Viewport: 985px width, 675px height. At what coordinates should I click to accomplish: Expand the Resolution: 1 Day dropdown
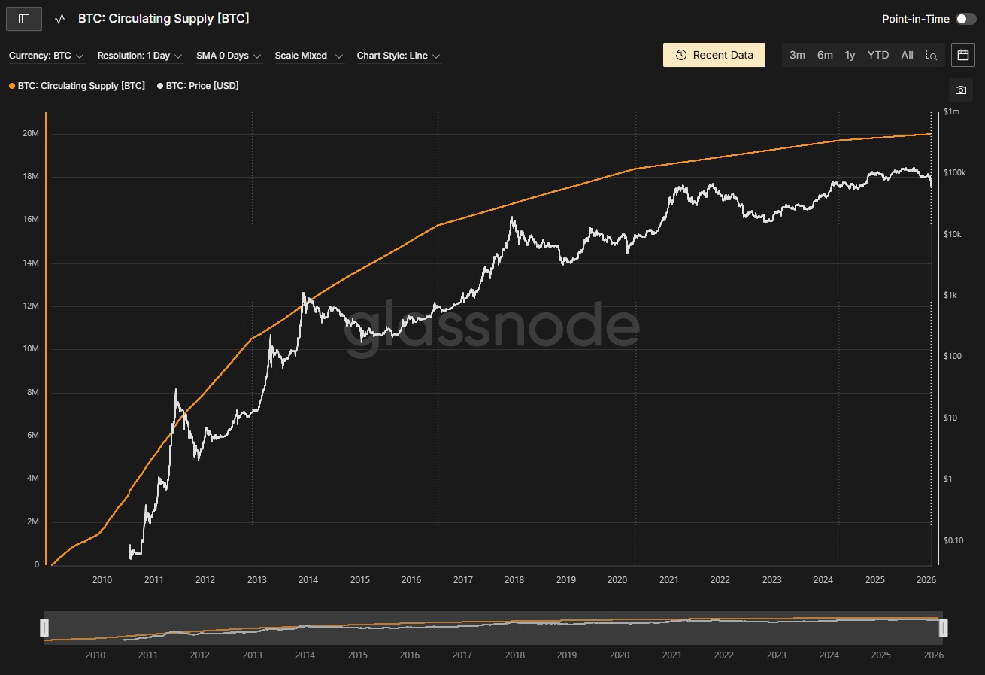[140, 56]
